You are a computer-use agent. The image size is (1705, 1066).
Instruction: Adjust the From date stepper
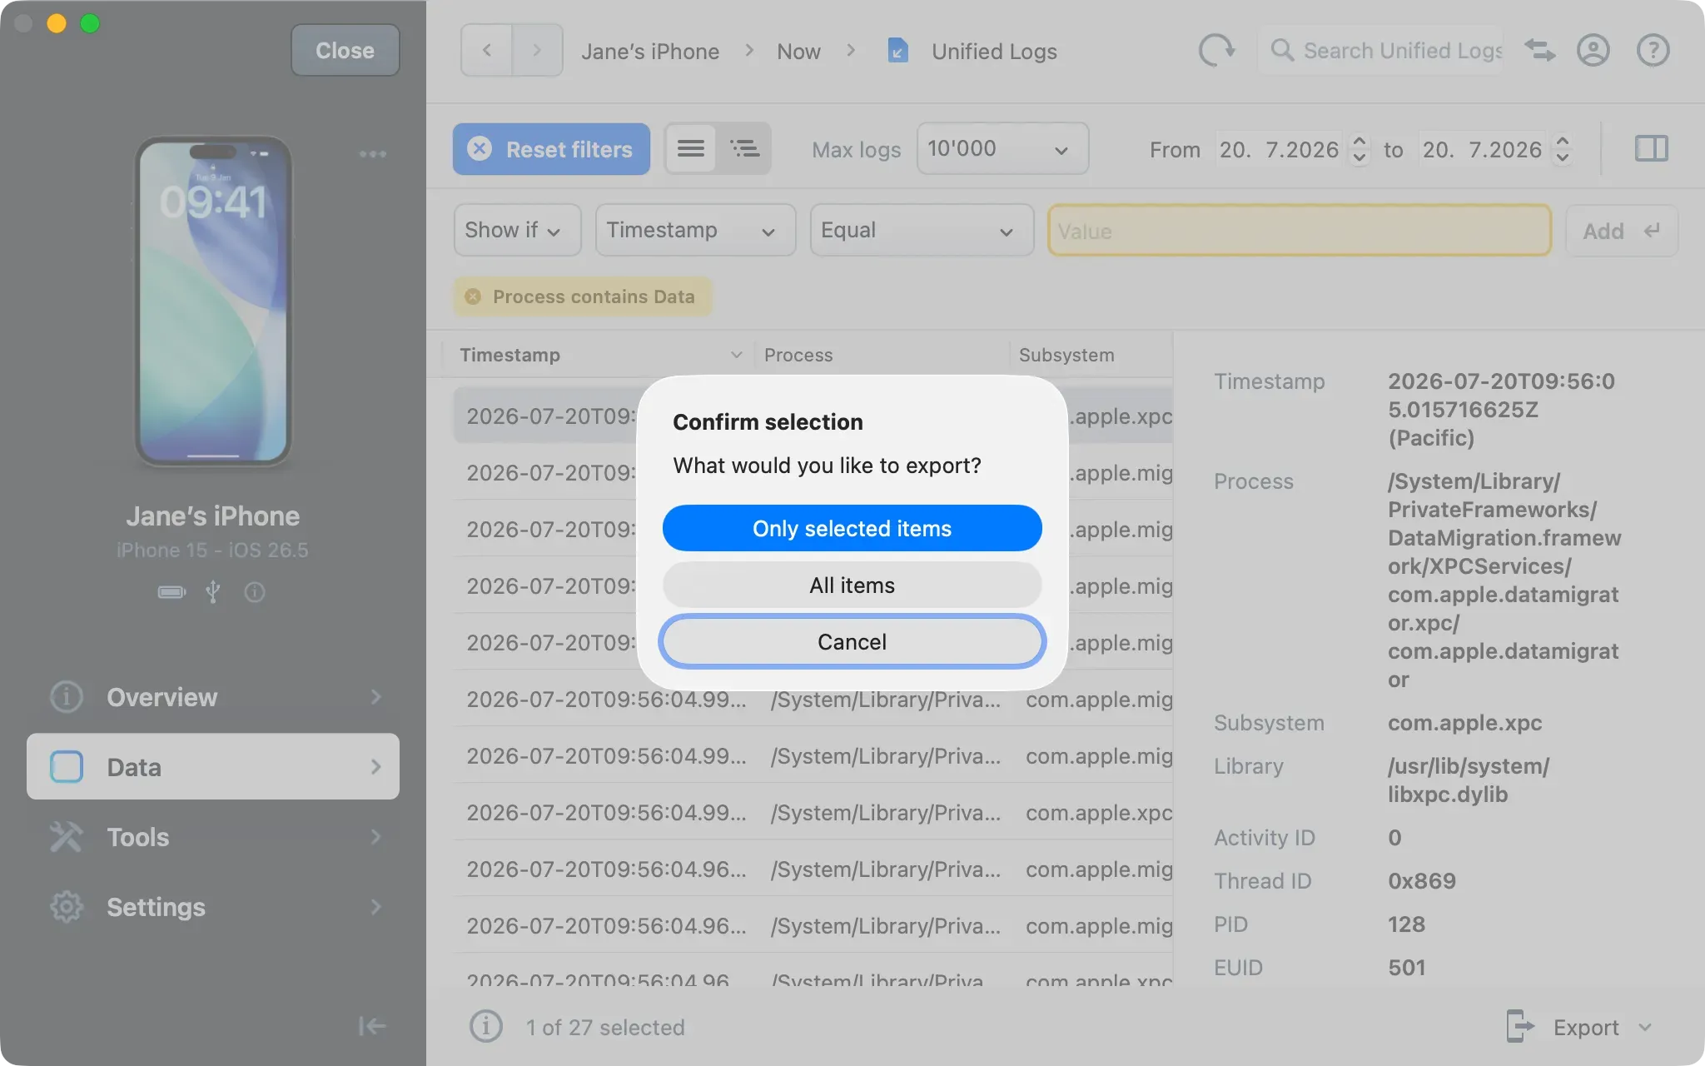[1360, 149]
